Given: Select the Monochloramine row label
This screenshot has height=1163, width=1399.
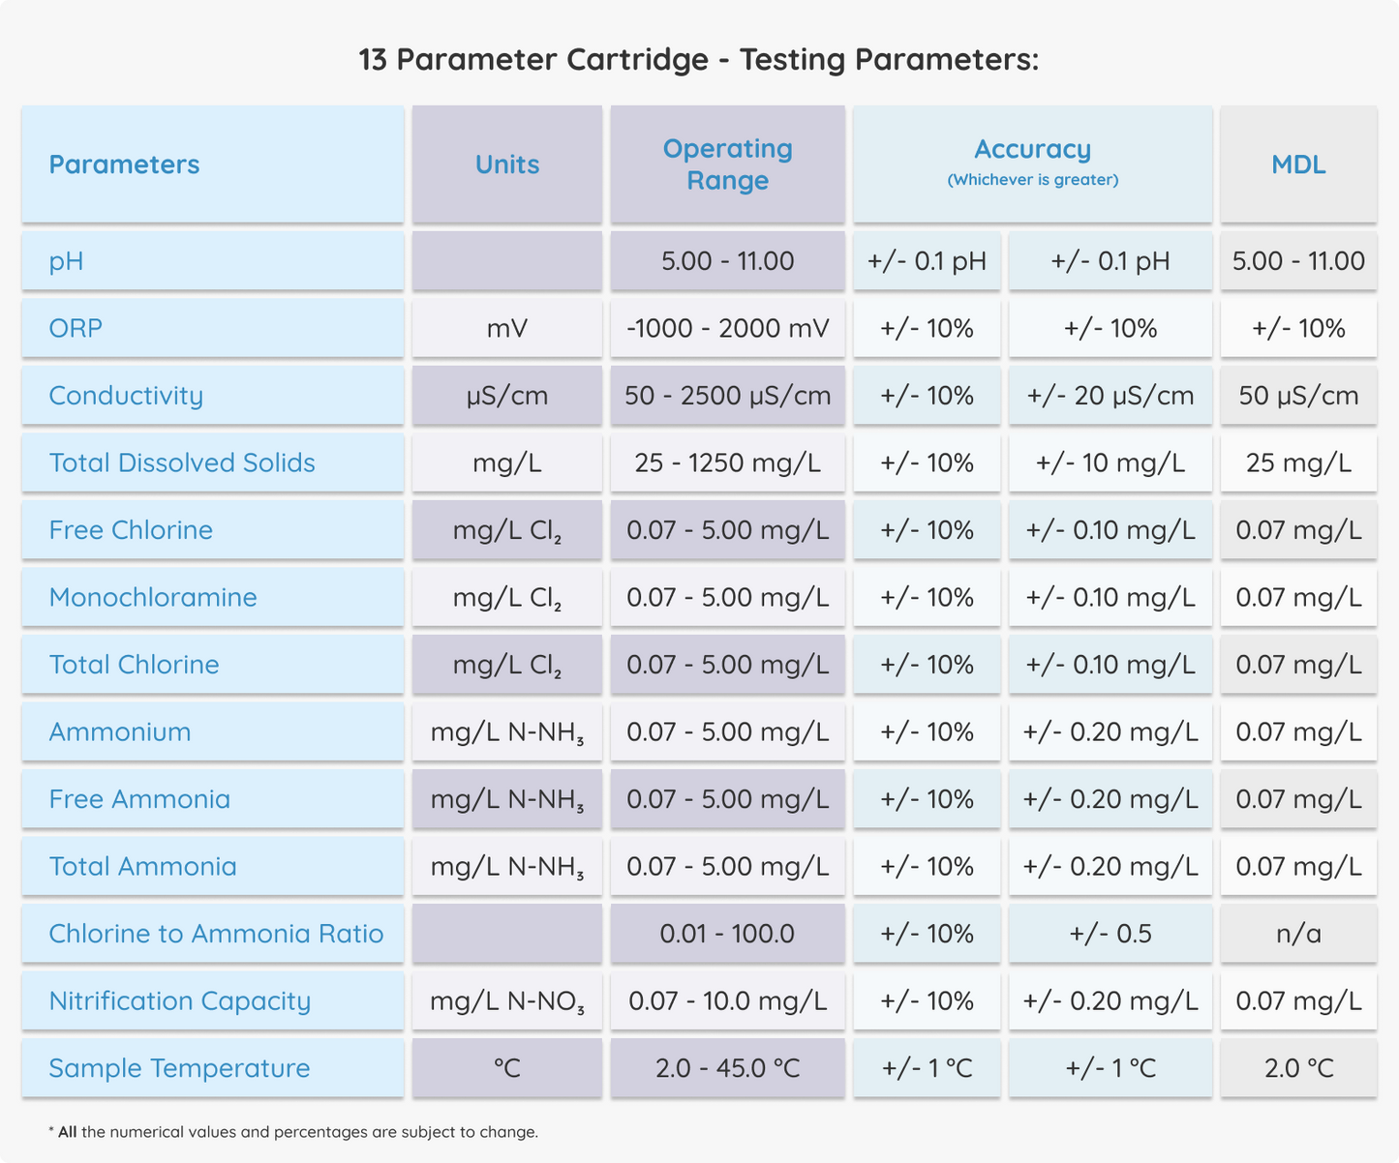Looking at the screenshot, I should click(x=153, y=597).
